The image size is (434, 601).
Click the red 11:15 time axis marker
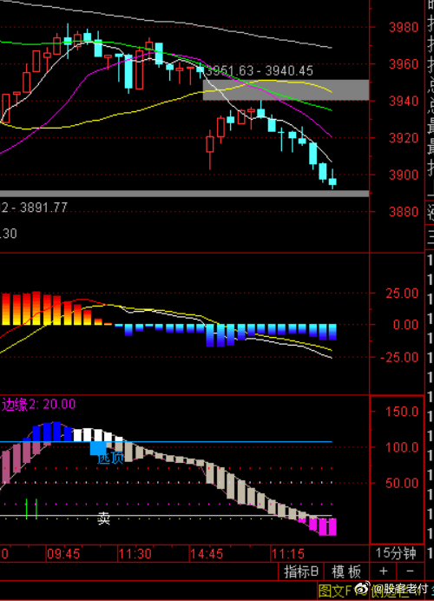[288, 553]
